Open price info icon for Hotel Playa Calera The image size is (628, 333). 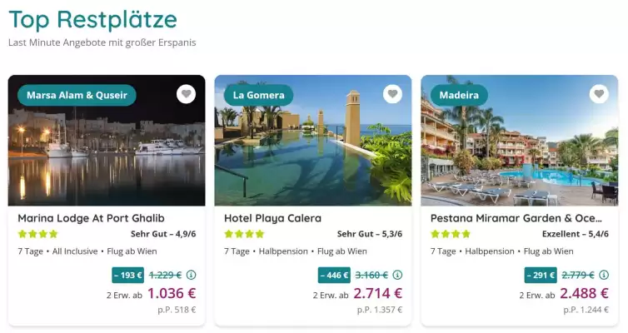[x=397, y=275]
